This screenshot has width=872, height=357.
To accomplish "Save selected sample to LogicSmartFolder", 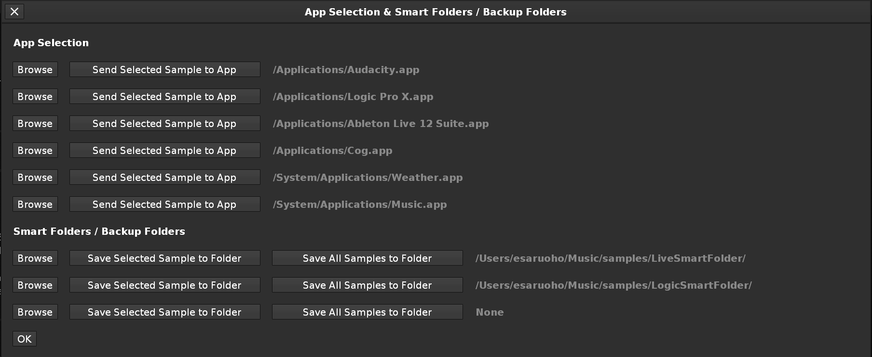I will (164, 285).
